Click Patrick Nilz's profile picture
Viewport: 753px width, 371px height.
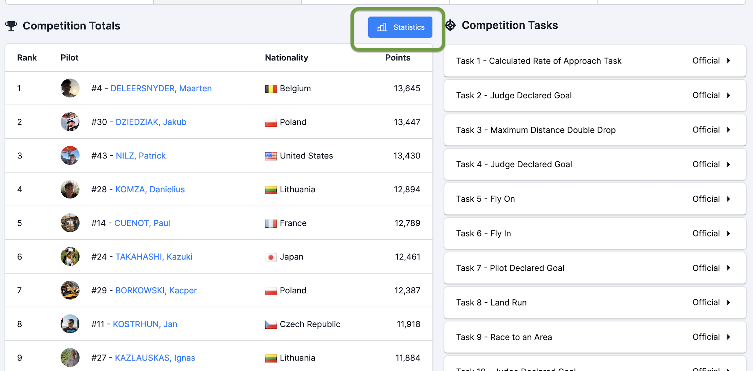tap(70, 155)
